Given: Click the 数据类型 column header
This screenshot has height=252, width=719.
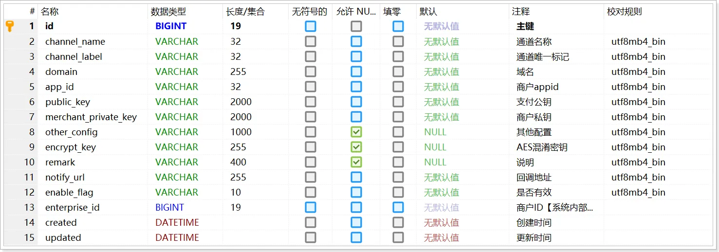Looking at the screenshot, I should click(168, 12).
